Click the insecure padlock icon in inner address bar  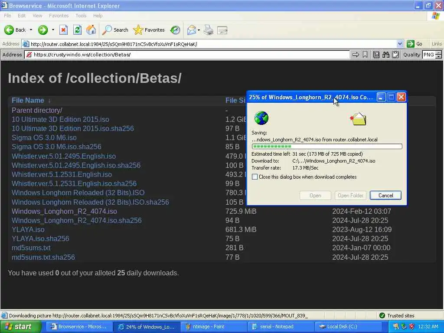click(x=29, y=55)
